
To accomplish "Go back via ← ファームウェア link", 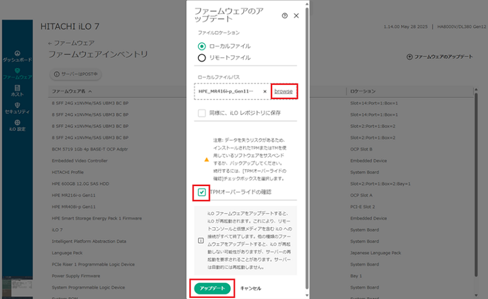I will click(71, 43).
